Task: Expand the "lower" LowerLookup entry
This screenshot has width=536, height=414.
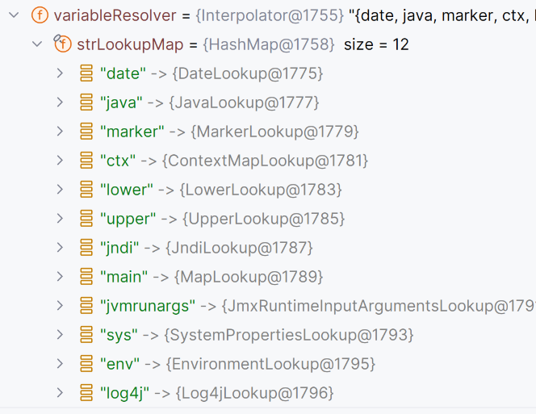Action: (61, 190)
